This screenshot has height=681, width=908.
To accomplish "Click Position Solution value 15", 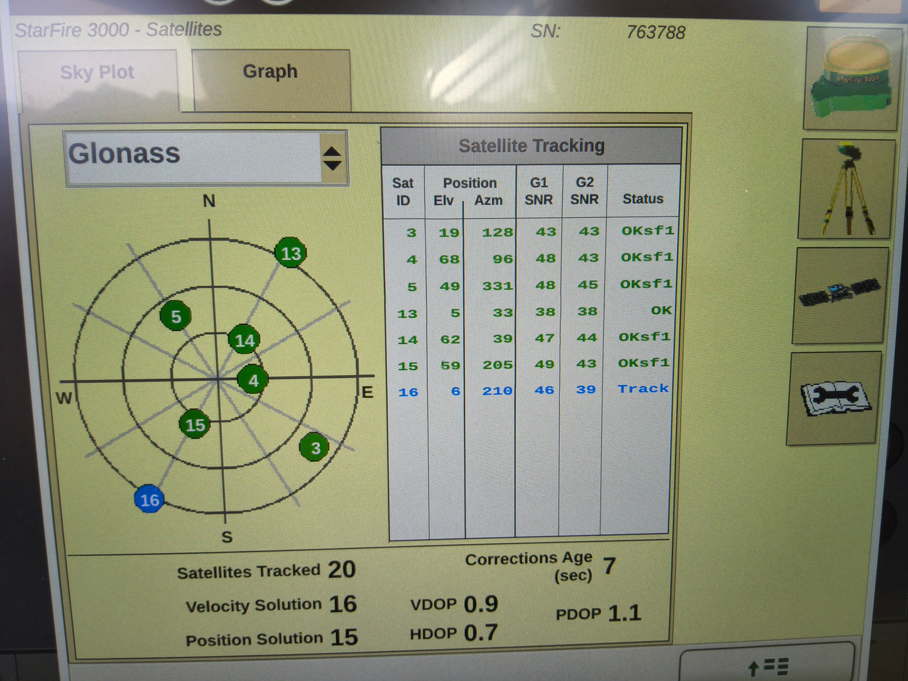I will (344, 637).
